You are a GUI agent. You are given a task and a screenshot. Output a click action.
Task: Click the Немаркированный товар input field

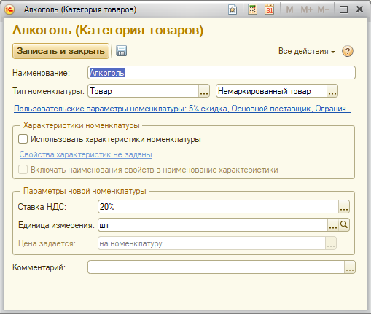[x=272, y=91]
